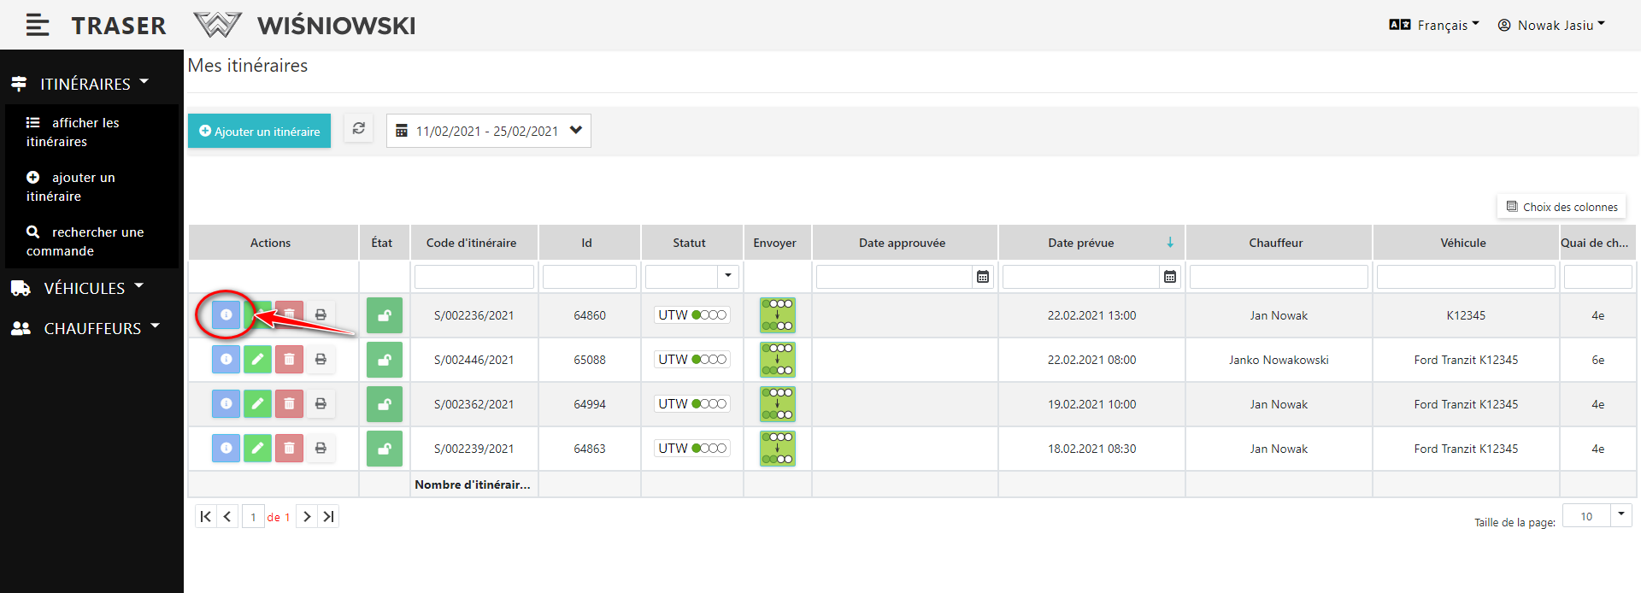The width and height of the screenshot is (1641, 593).
Task: Toggle the lock state for itinerary 64994
Action: point(385,404)
